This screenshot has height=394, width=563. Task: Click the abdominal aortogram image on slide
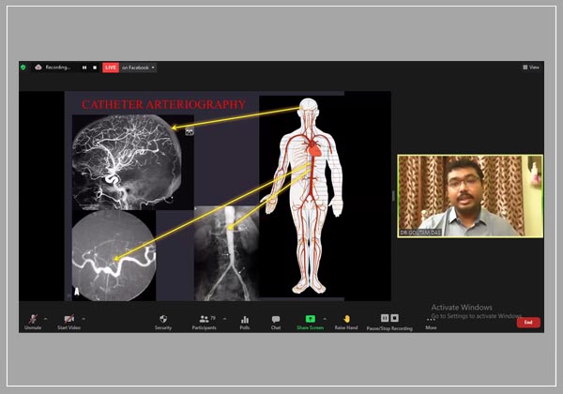tap(226, 253)
